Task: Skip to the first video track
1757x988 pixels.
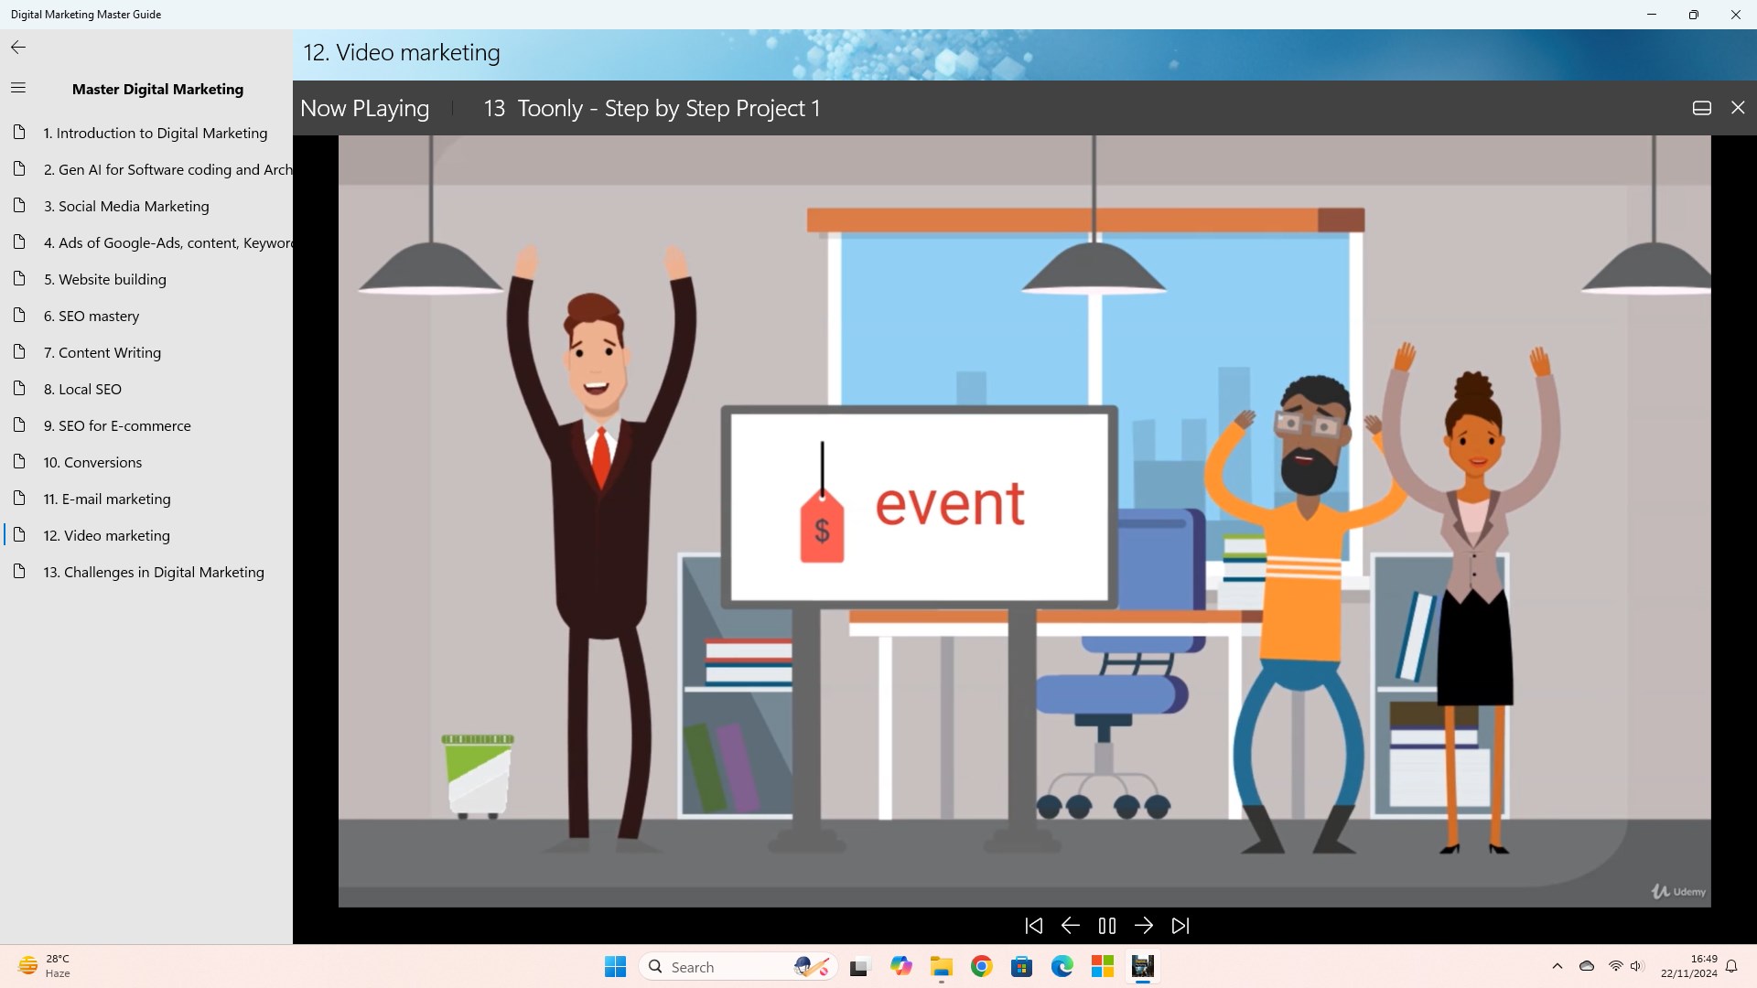Action: tap(1033, 926)
